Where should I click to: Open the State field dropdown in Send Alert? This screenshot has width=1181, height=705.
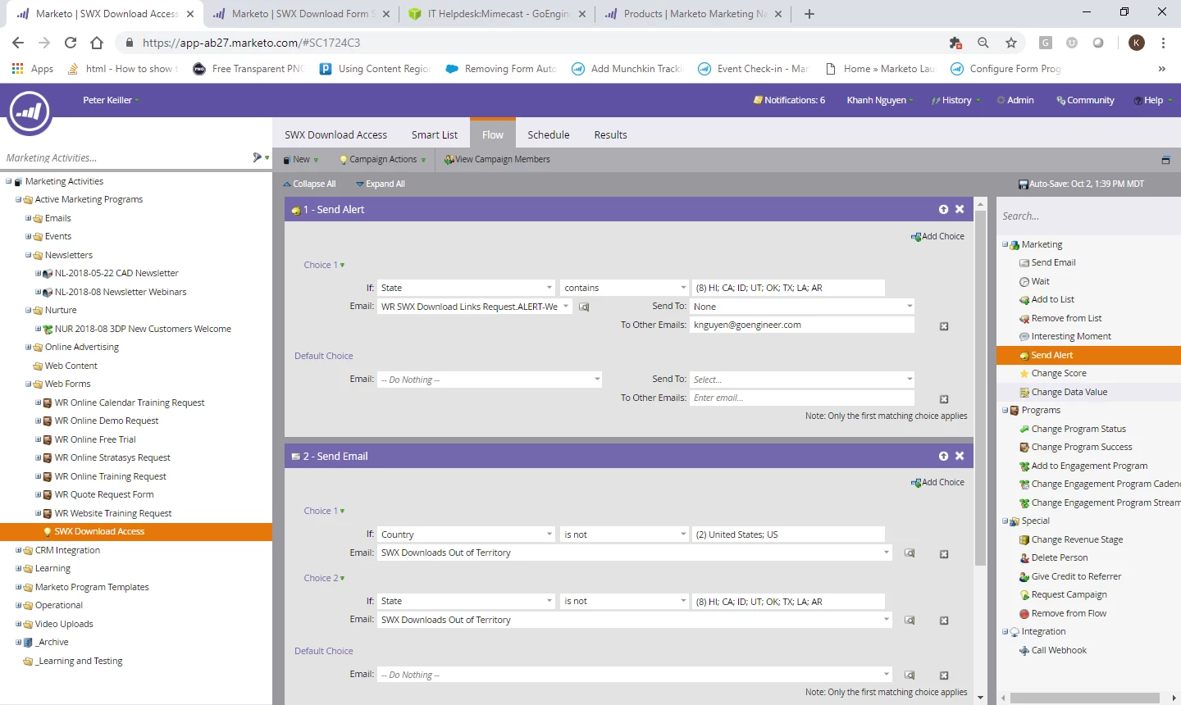(x=549, y=288)
